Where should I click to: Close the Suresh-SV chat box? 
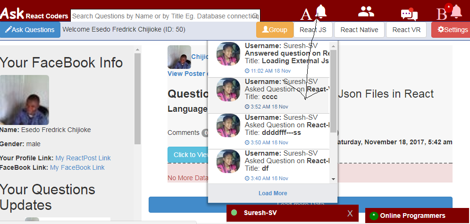[x=350, y=213]
